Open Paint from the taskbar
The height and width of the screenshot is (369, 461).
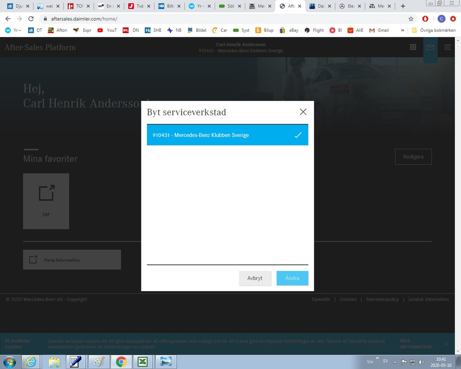click(x=99, y=362)
